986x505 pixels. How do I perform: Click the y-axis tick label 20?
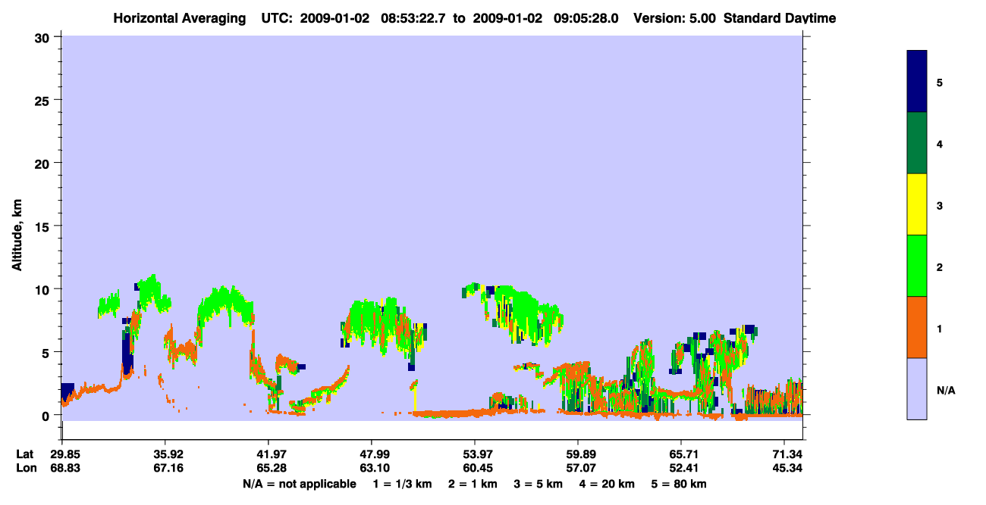44,163
